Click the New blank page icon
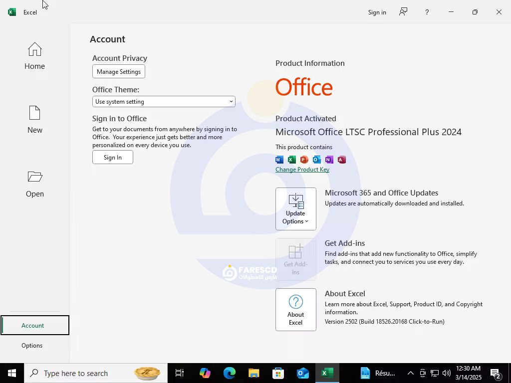This screenshot has width=511, height=383. 34,113
